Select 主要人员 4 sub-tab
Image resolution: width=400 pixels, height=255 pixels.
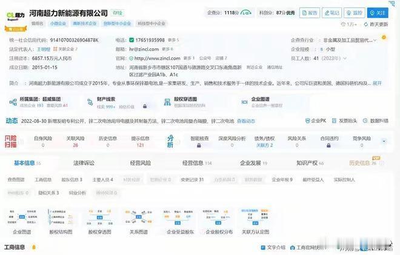(102, 180)
